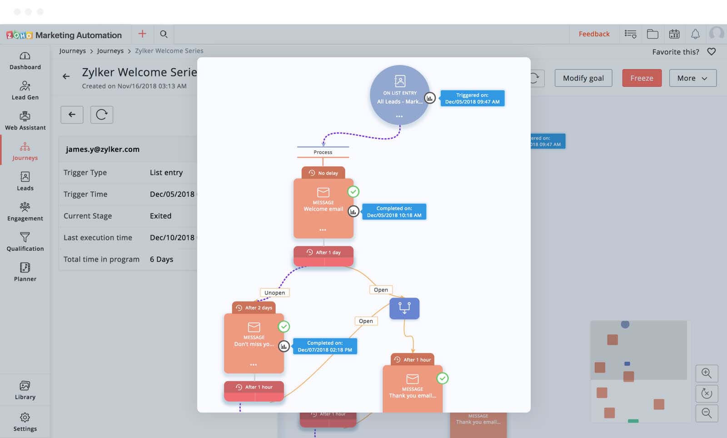Open report icon beside Welcome email node
This screenshot has width=727, height=438.
(x=353, y=212)
